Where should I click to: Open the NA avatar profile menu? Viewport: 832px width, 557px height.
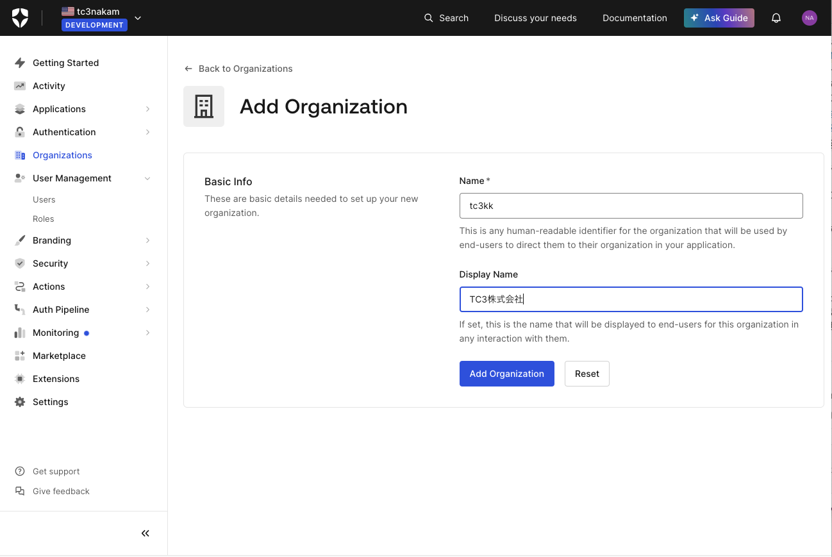pyautogui.click(x=809, y=18)
